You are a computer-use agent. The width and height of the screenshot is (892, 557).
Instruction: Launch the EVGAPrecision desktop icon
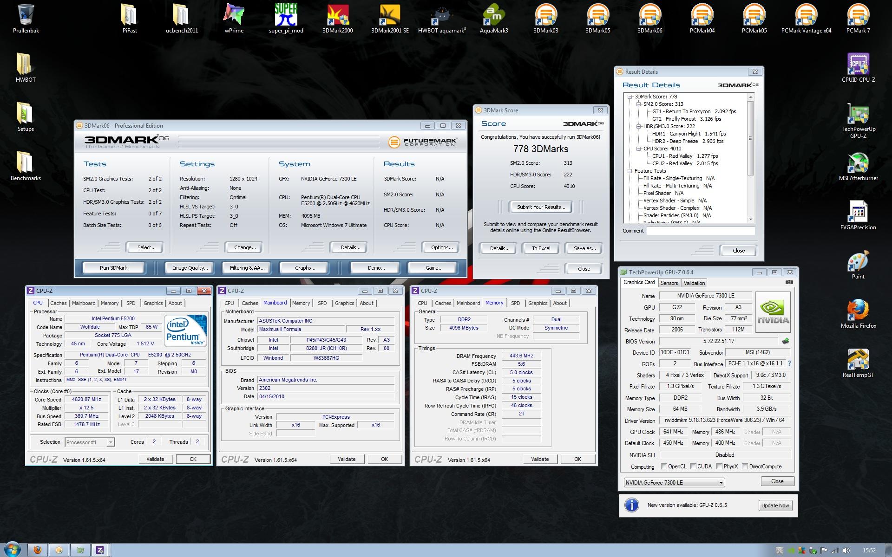point(858,215)
